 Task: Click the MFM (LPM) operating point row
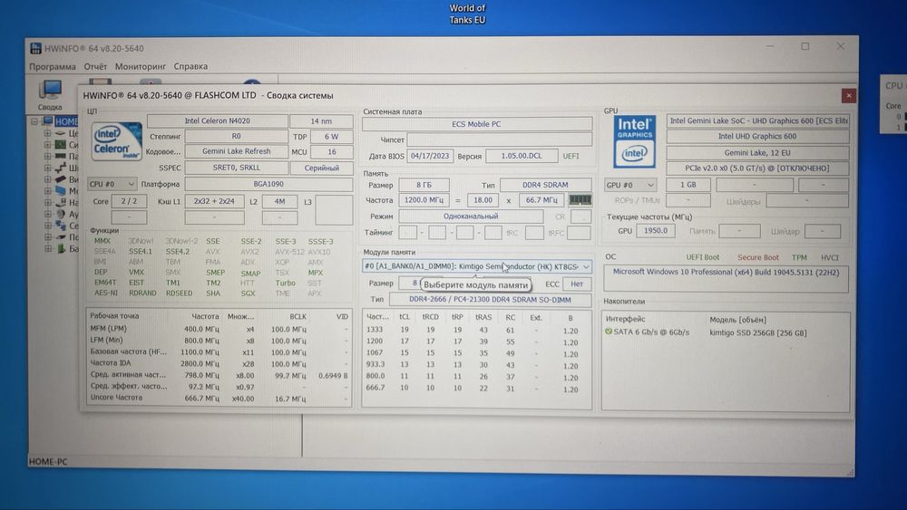(219, 329)
